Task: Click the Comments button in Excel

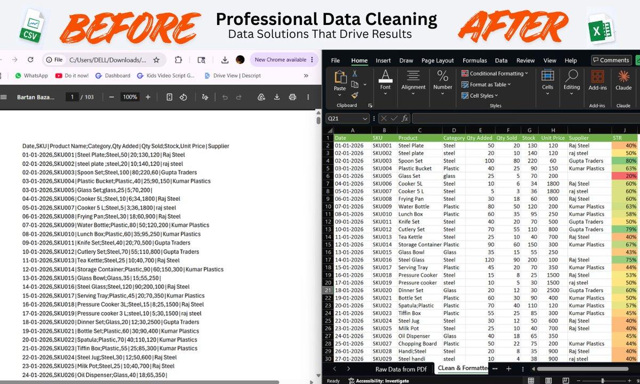Action: 611,60
